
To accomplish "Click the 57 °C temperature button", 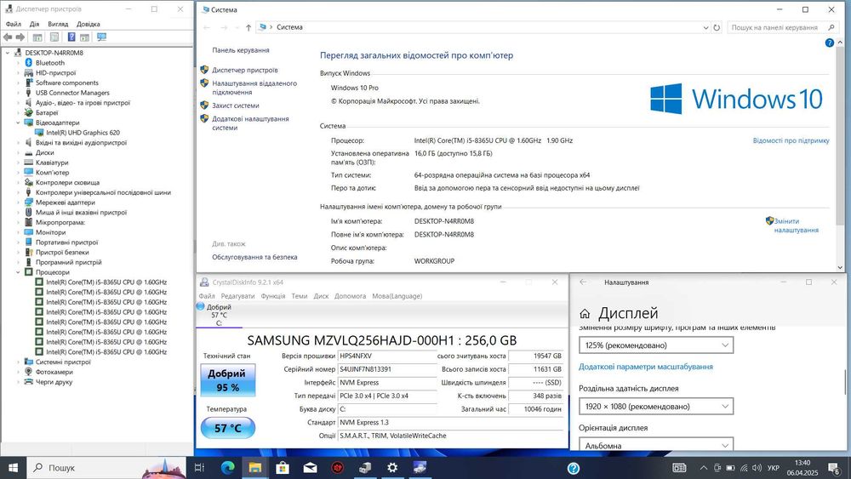I will 227,428.
